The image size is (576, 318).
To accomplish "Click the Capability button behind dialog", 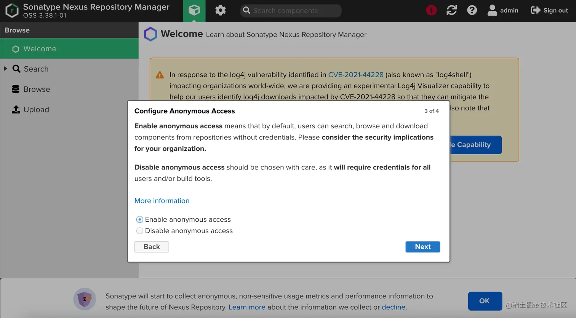I will [475, 145].
